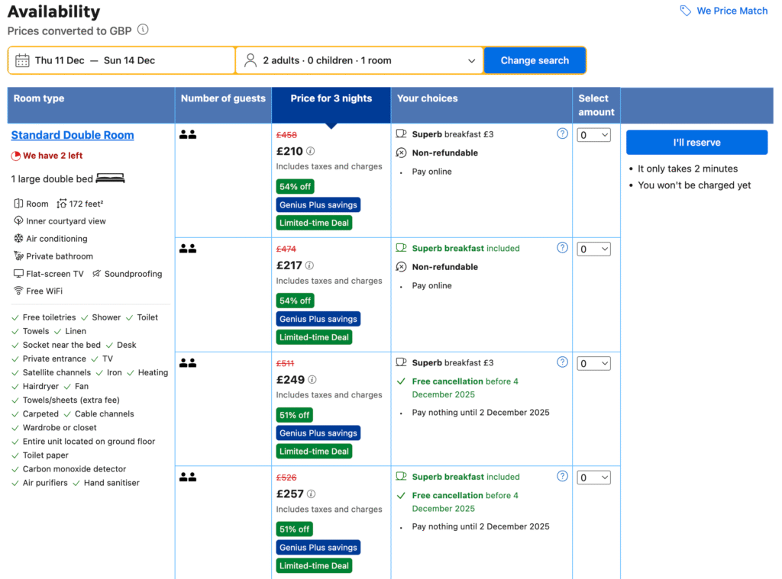Viewport: 782px width, 579px height.
Task: Expand the guests and rooms selector
Action: point(359,60)
